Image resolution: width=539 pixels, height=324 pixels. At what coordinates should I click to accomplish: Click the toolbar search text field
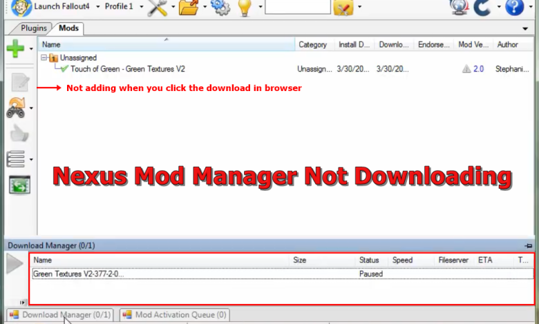(298, 7)
